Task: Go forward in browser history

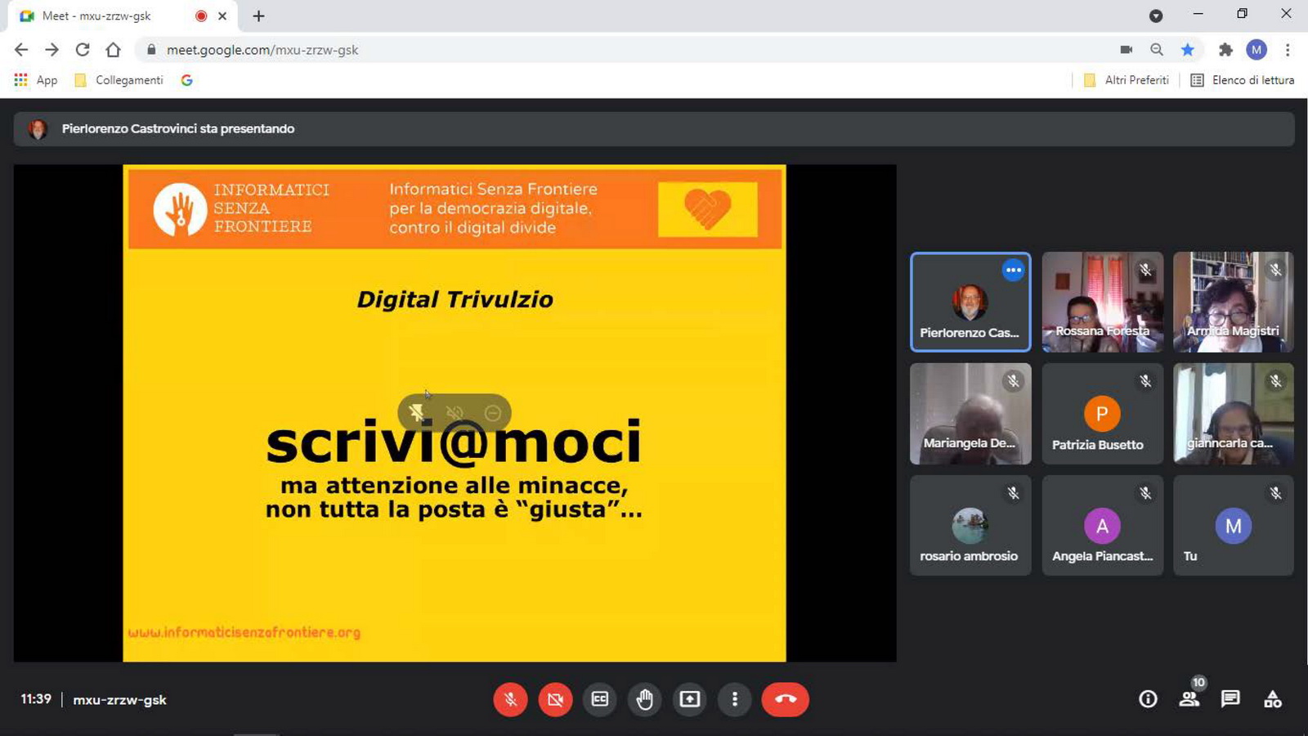Action: [x=52, y=50]
